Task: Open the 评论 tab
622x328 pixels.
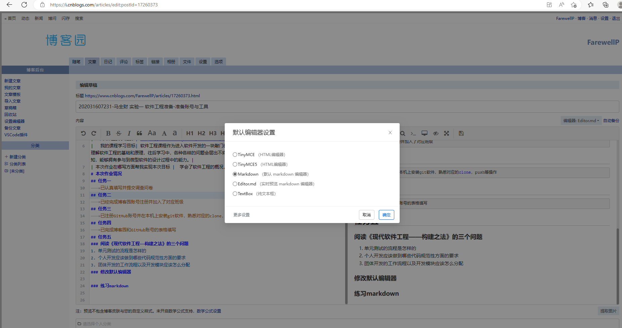Action: (x=124, y=62)
